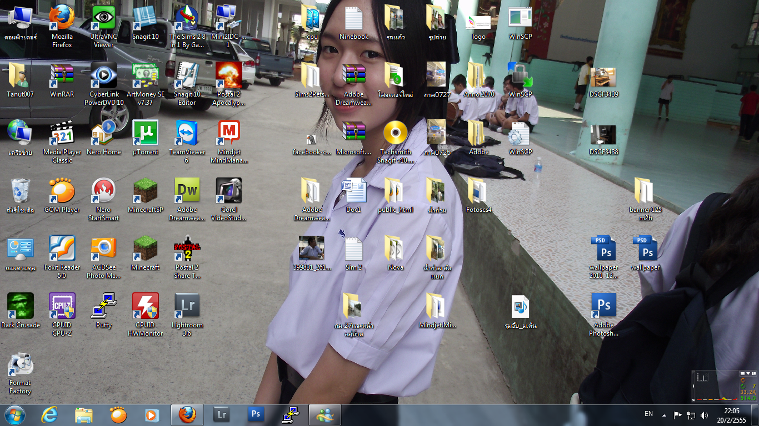The height and width of the screenshot is (426, 759).
Task: Switch to Photoshop on the taskbar
Action: 256,415
